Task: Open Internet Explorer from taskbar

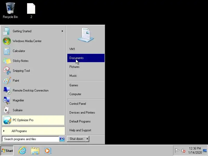Action: [x=22, y=151]
